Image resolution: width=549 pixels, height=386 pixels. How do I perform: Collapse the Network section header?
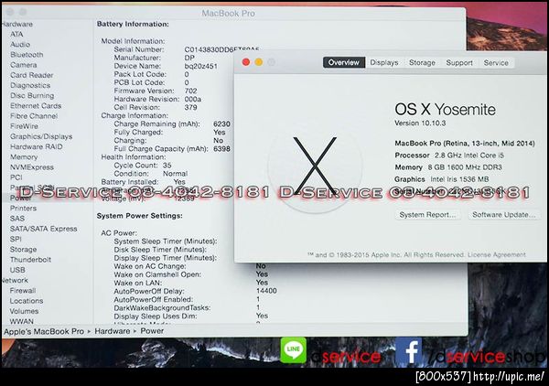[x=15, y=280]
